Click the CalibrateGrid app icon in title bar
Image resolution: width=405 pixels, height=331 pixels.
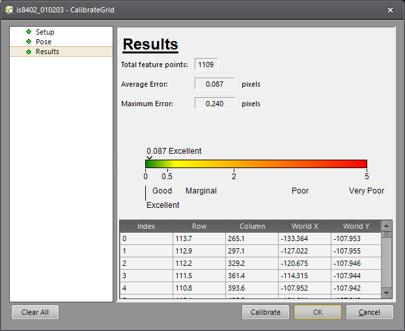8,10
